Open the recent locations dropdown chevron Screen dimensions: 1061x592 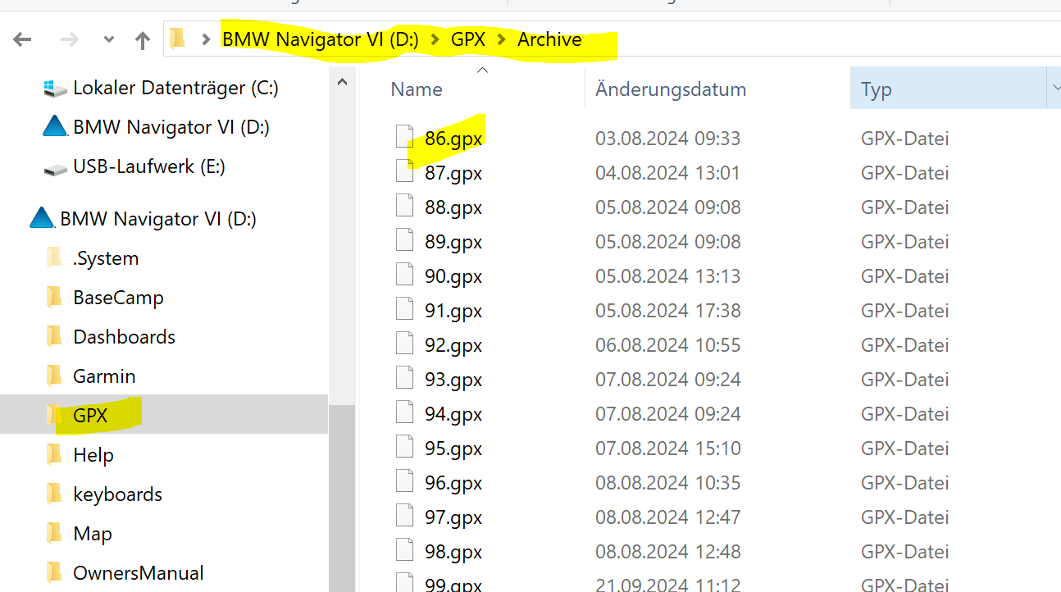pyautogui.click(x=108, y=39)
